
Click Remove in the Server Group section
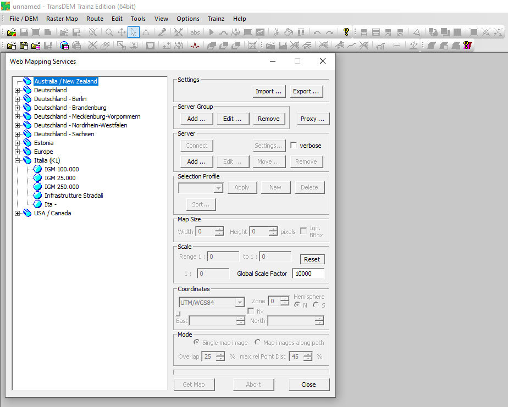[269, 119]
